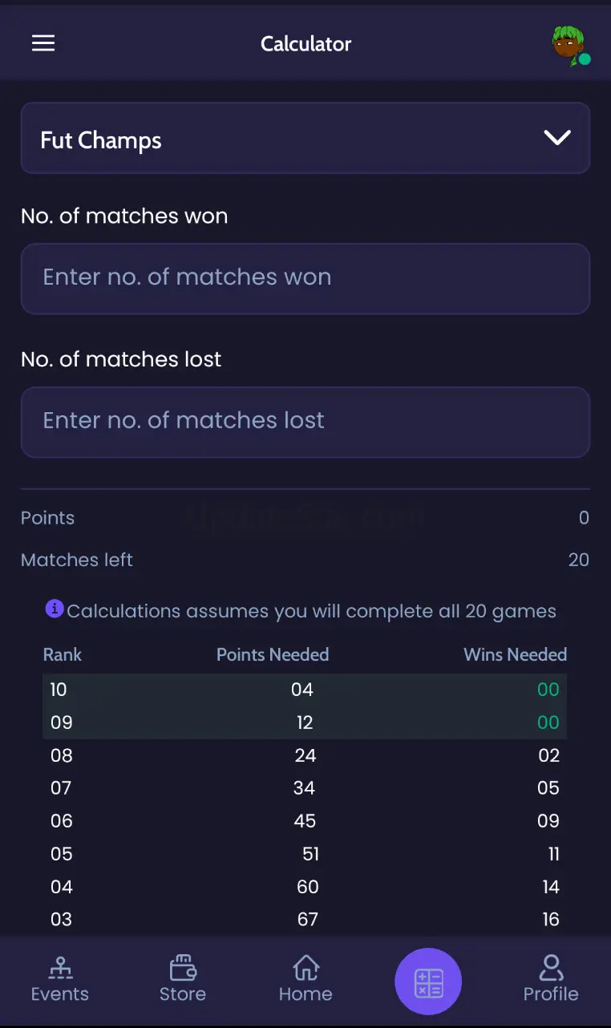Click the Points Needed column header
The height and width of the screenshot is (1028, 611).
(x=273, y=654)
